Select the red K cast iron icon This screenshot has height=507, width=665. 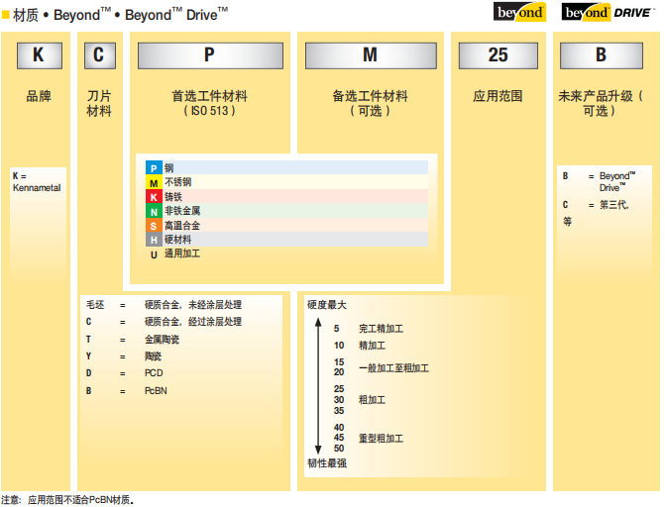(154, 197)
